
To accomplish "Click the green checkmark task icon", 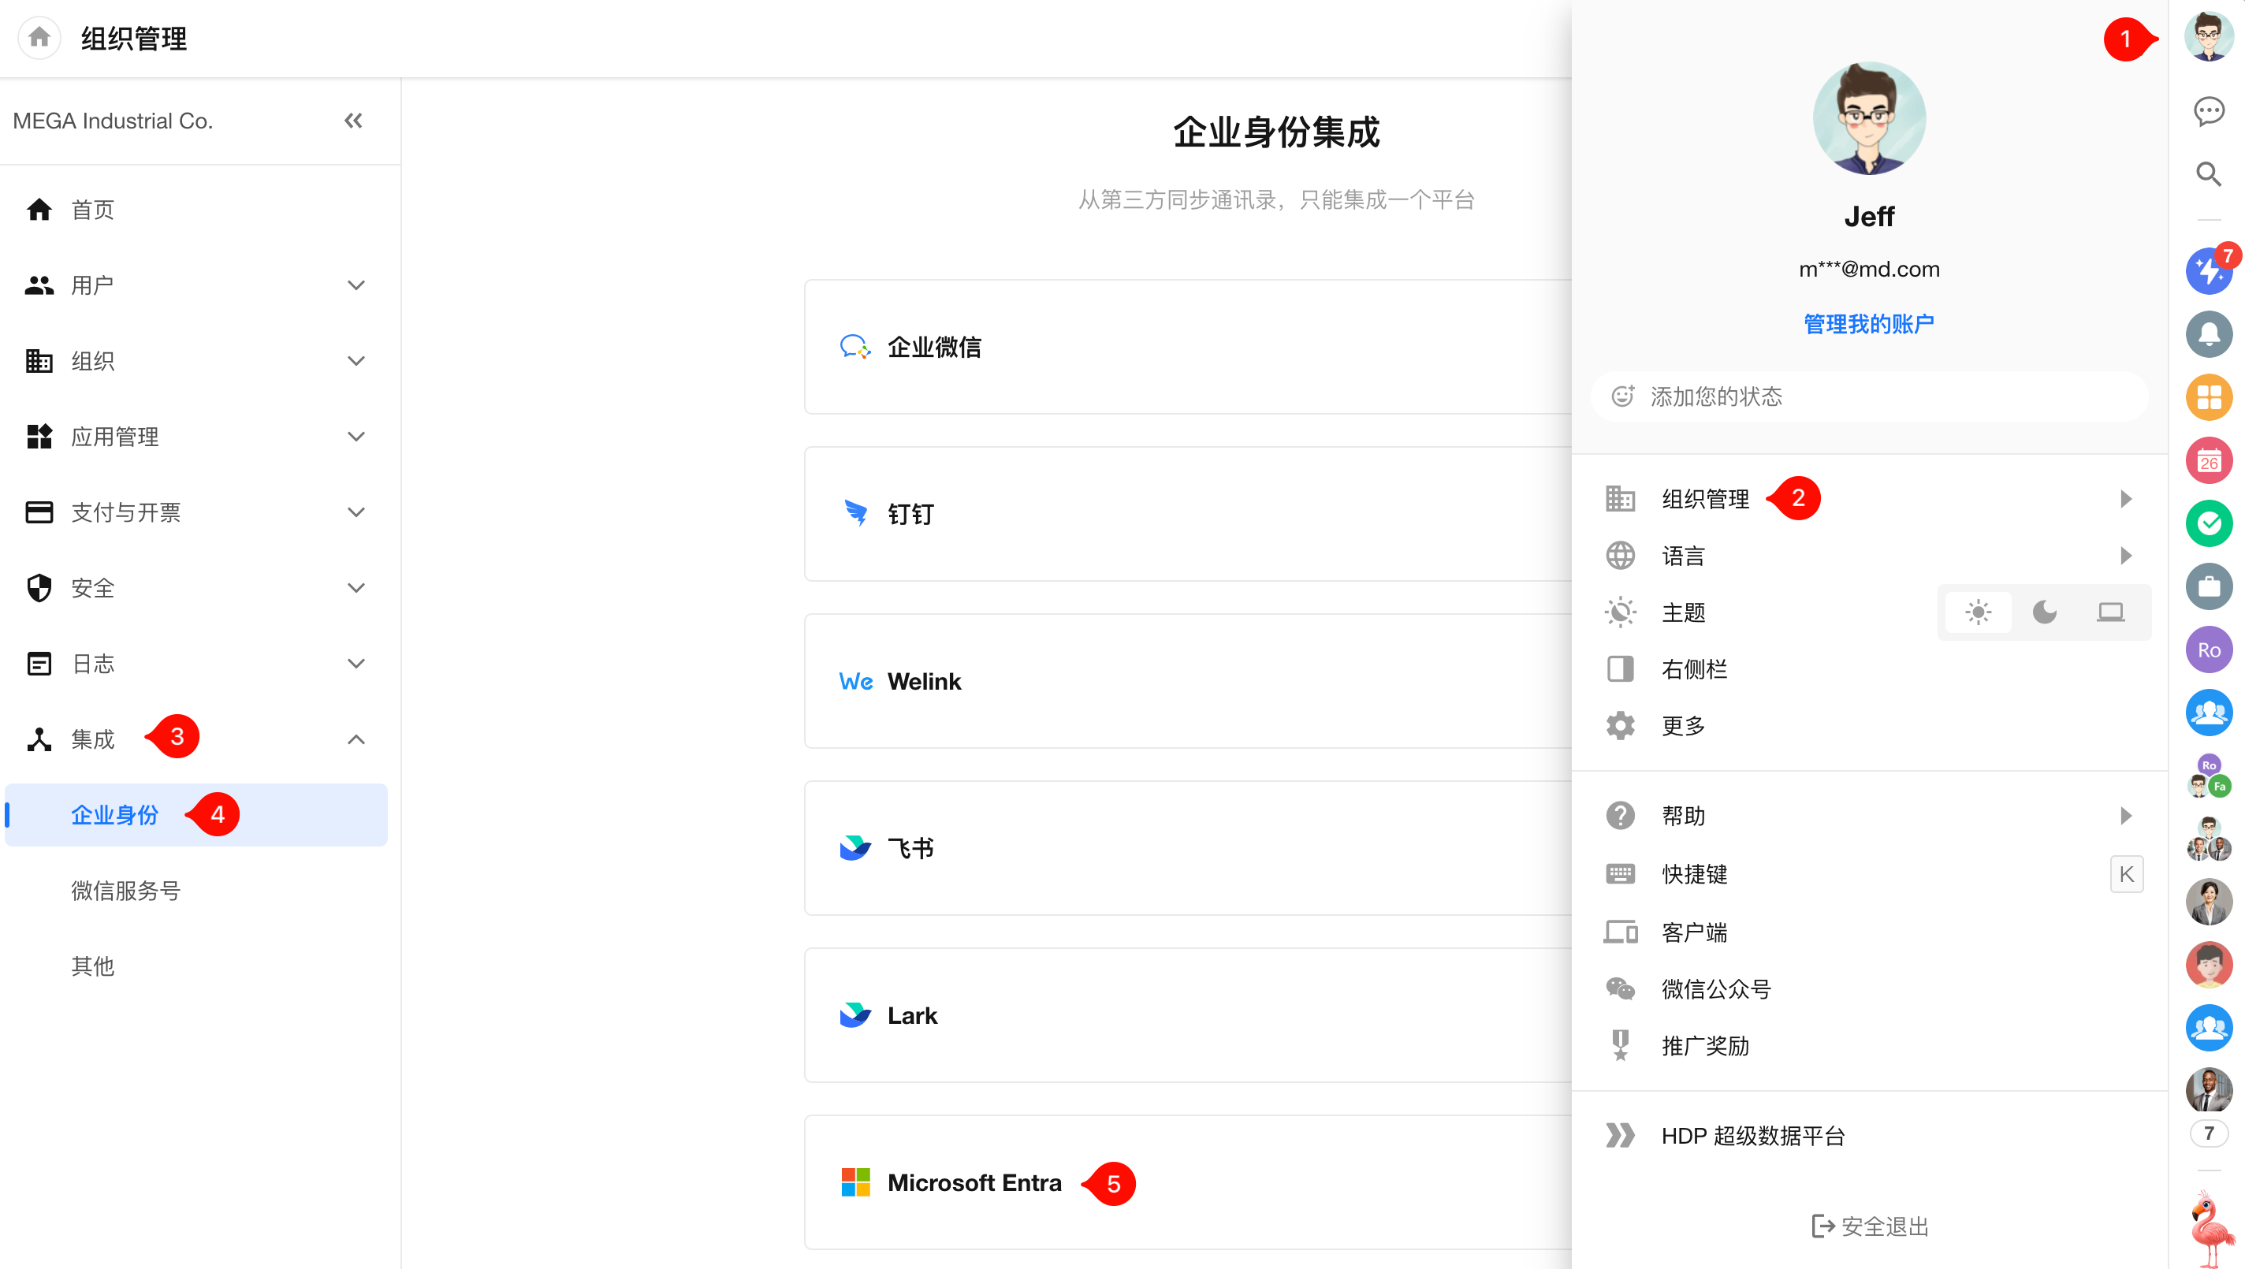I will [x=2209, y=523].
